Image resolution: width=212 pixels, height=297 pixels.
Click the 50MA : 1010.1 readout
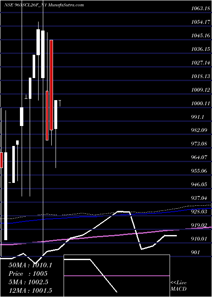coord(30,265)
